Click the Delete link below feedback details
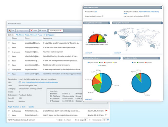Screen dimensions: 168x127 coord(31,107)
